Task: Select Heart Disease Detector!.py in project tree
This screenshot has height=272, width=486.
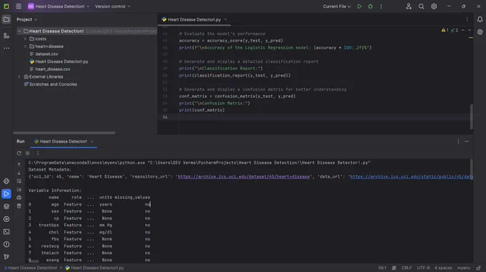Action: (61, 61)
